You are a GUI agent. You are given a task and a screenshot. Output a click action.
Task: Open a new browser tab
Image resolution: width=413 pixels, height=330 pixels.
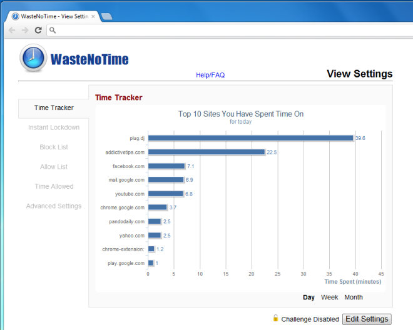click(x=106, y=16)
